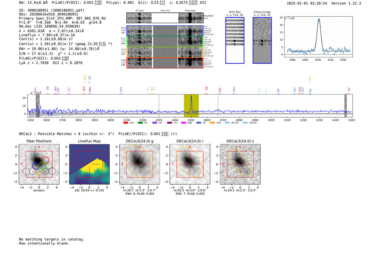Click the hatched gray band near 3550 Å
Image resolution: width=380 pixels, height=258 pixels.
(38, 106)
